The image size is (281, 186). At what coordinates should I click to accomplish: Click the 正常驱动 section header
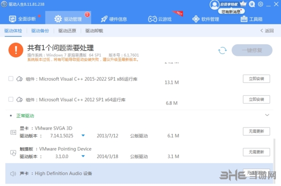(25, 116)
